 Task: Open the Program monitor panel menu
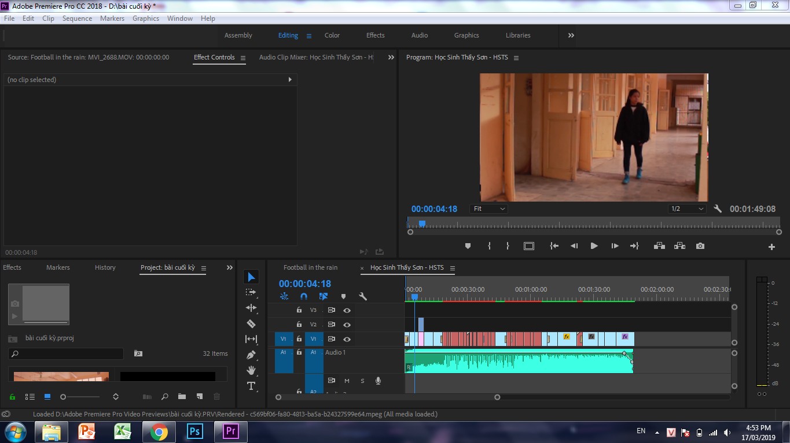pos(516,58)
